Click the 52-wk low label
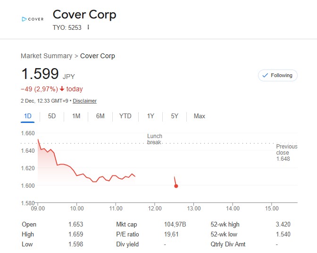This screenshot has width=317, height=253. (x=224, y=234)
